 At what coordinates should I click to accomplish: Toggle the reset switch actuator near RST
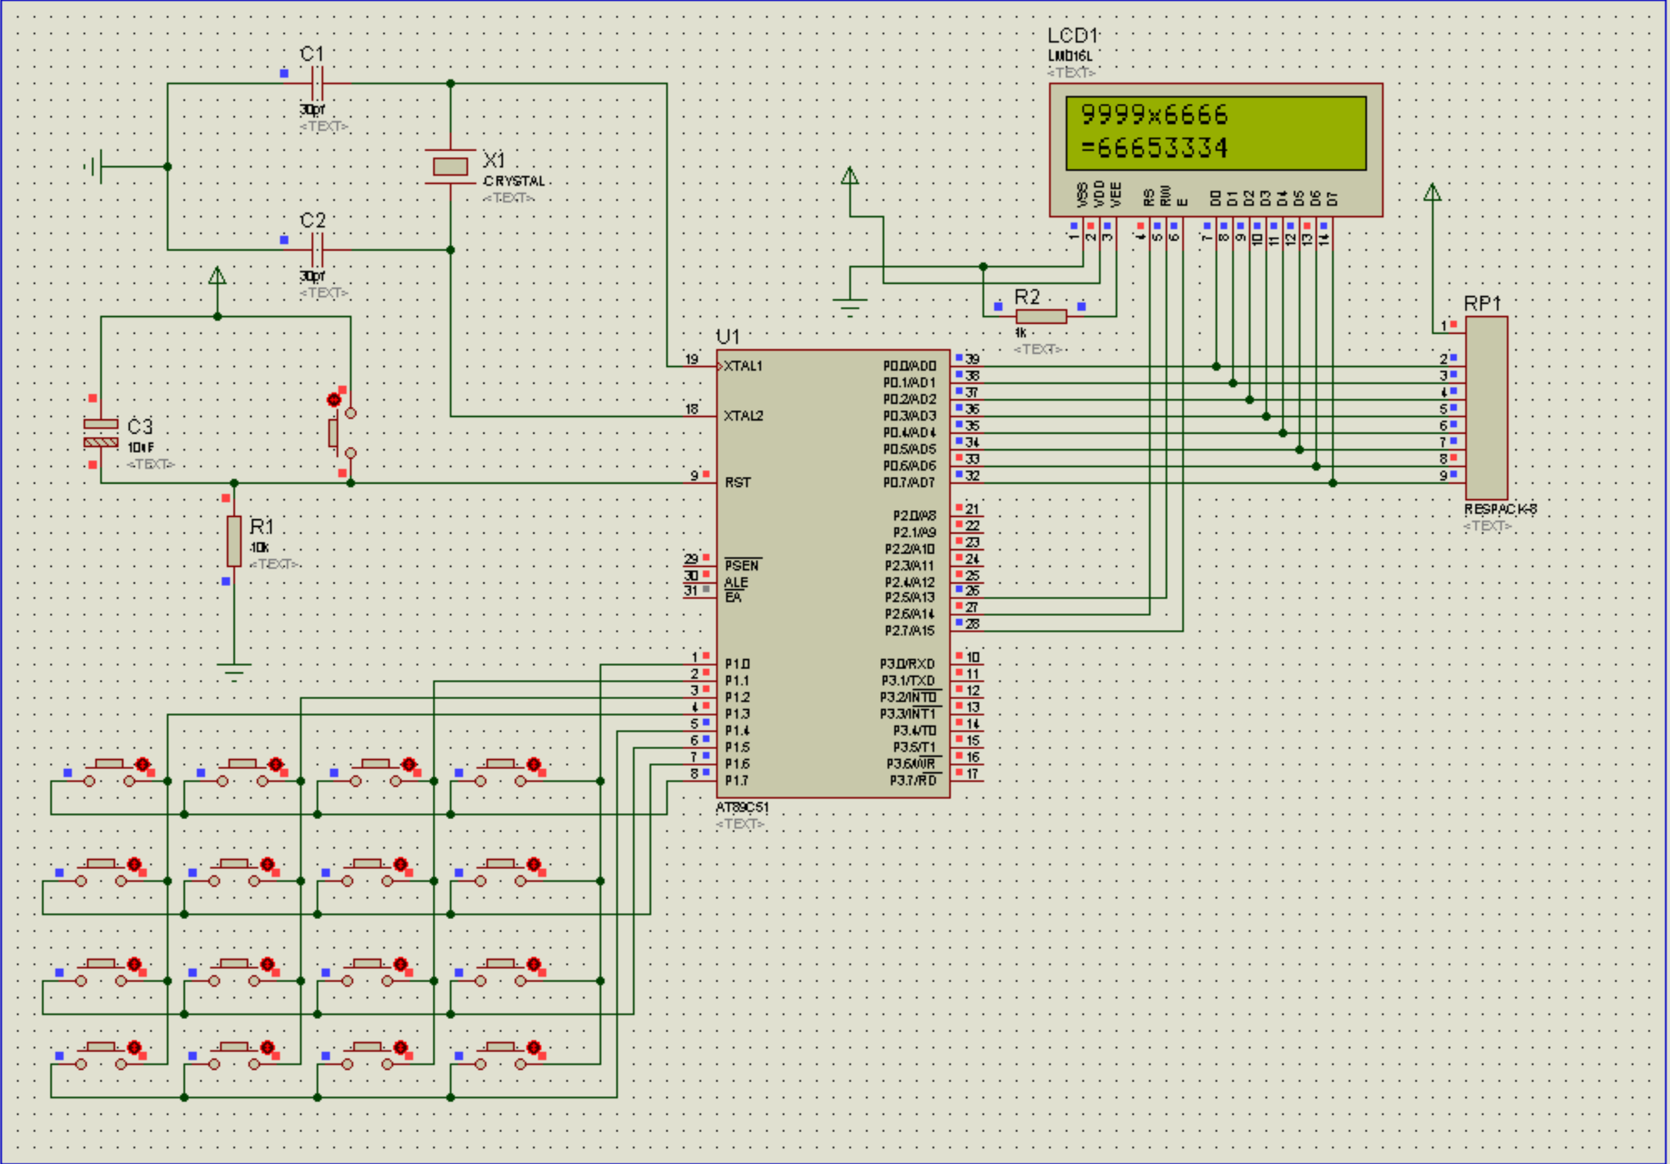click(334, 400)
